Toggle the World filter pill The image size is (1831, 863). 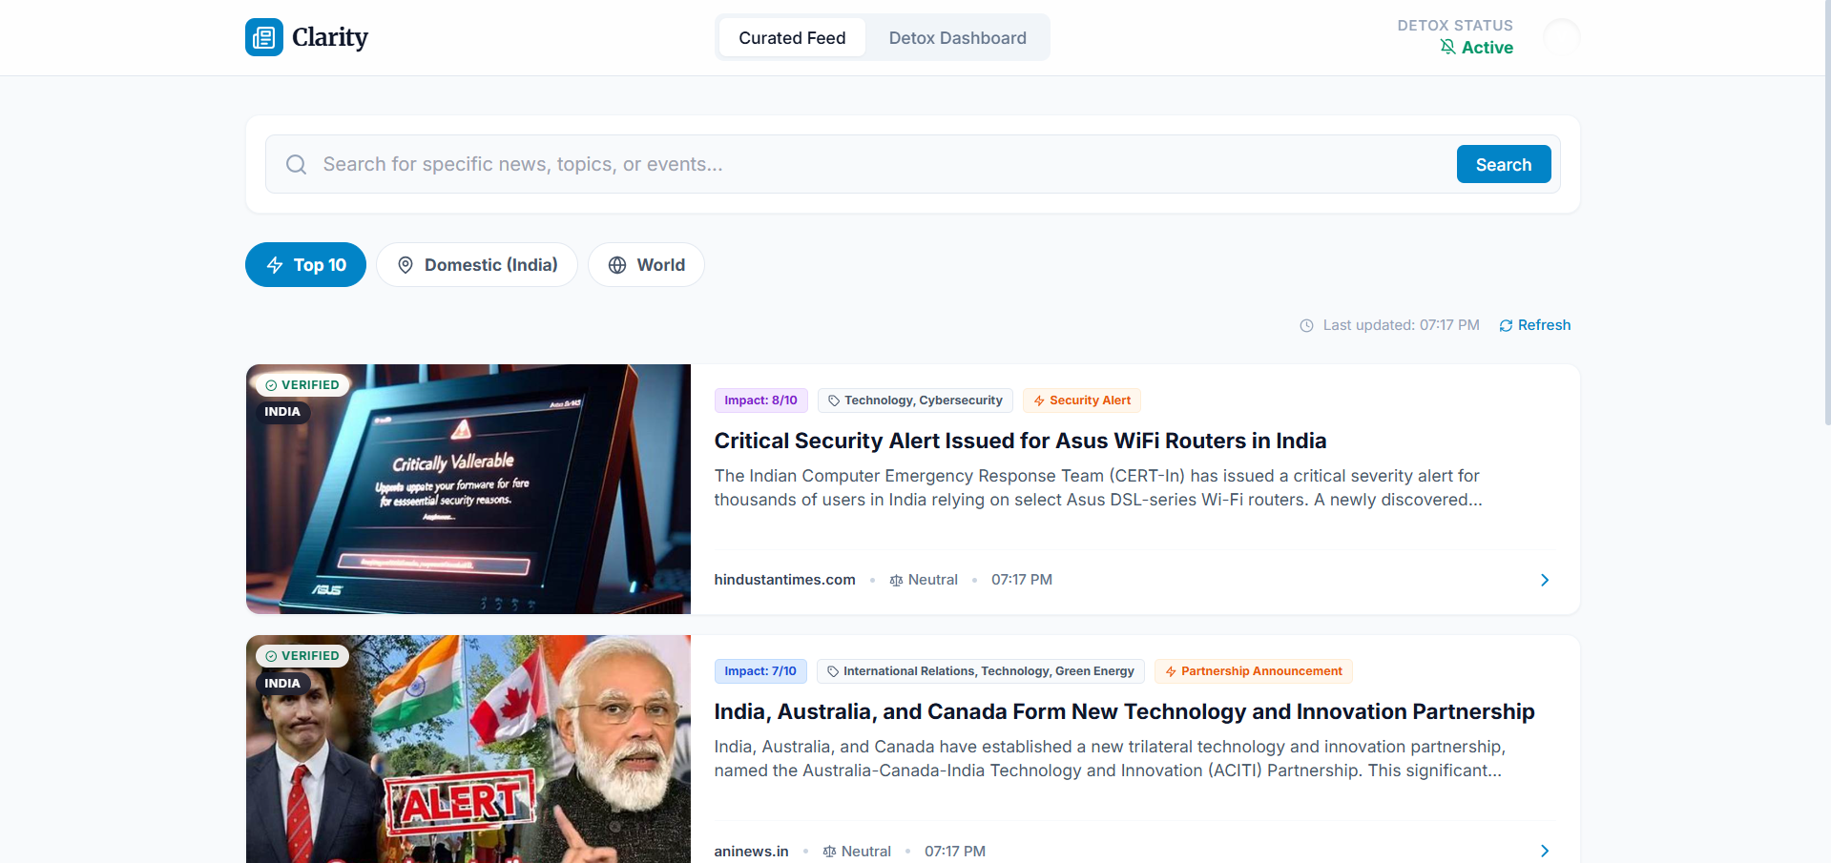tap(646, 265)
